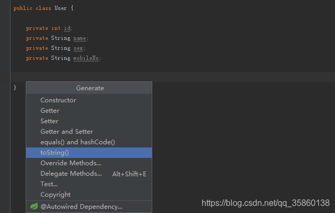Click the blog.csdn.net watermark URL
Screen dimensions: 335x213
tap(266, 203)
